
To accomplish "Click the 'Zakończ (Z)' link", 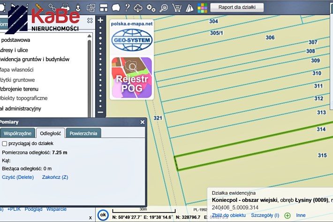I will 55,177.
